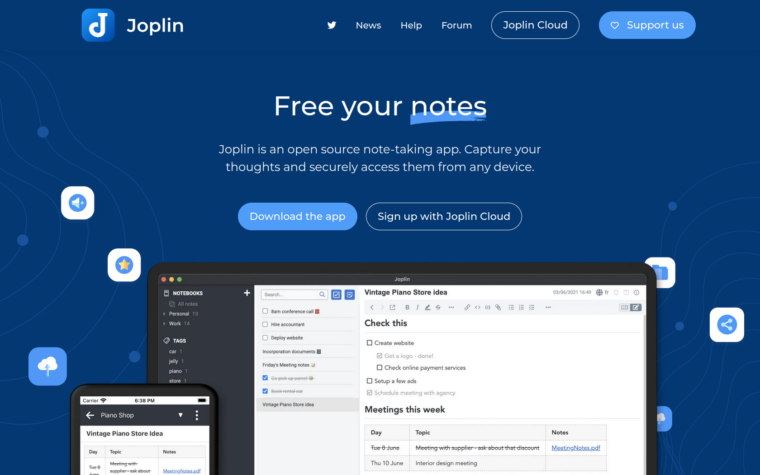Click the floating share icon
Viewport: 760px width, 475px height.
pyautogui.click(x=727, y=325)
